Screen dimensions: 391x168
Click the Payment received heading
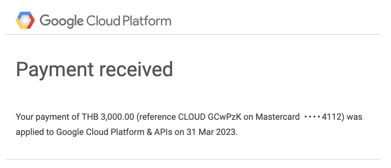pyautogui.click(x=94, y=69)
